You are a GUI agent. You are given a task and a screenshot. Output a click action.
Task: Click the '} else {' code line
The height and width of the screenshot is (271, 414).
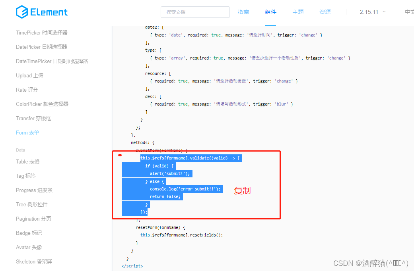point(154,181)
